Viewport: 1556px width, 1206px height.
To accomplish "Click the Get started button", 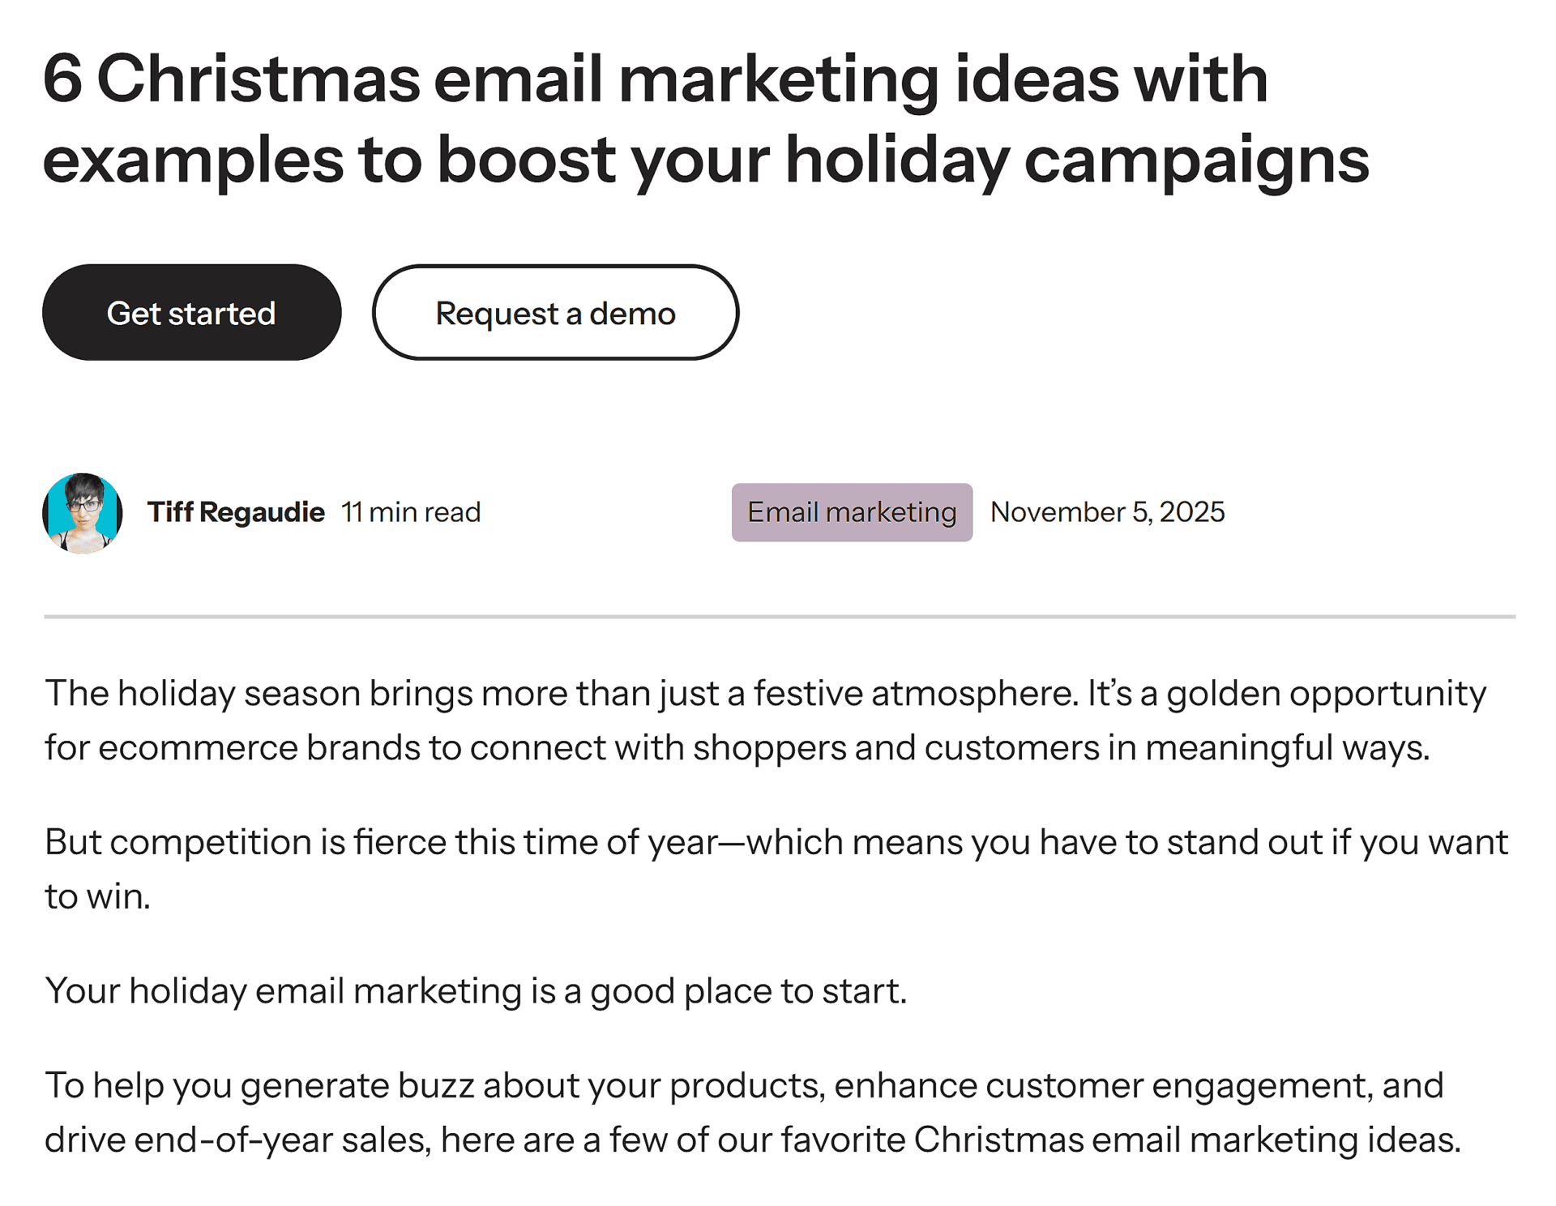I will click(x=191, y=313).
